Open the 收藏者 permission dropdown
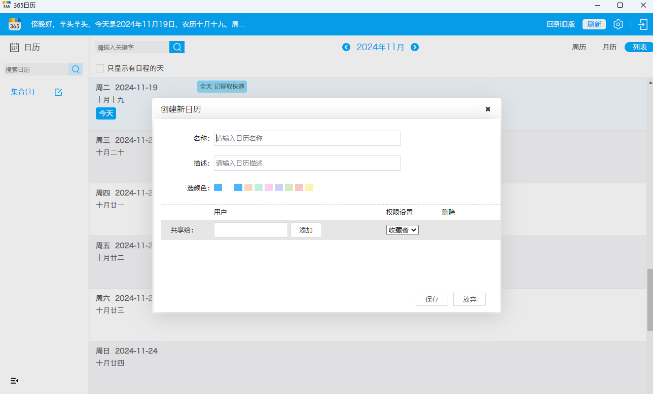This screenshot has height=394, width=653. (402, 230)
